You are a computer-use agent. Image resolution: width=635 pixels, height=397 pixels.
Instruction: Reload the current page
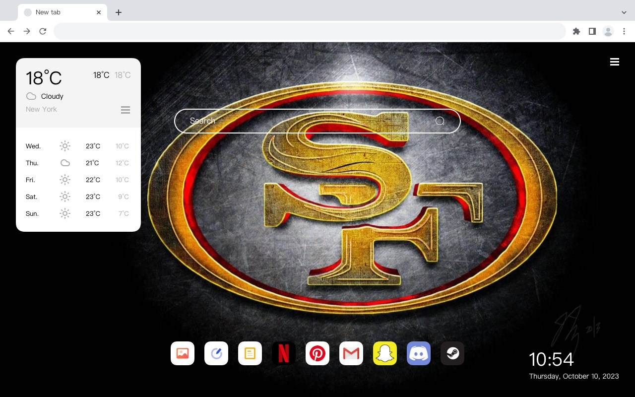point(43,31)
